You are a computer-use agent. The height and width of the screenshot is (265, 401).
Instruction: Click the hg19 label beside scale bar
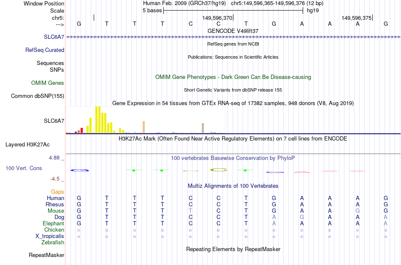pyautogui.click(x=313, y=11)
